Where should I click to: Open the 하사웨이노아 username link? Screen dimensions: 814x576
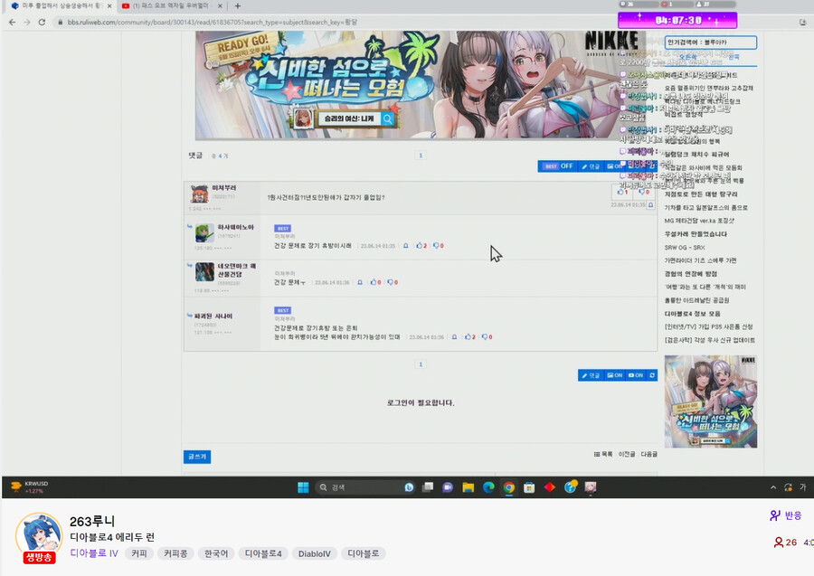[x=236, y=227]
